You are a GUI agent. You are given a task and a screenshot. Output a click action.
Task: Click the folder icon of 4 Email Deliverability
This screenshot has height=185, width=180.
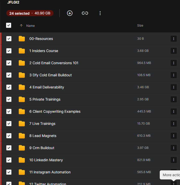22,87
